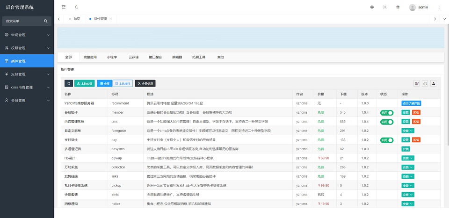Open website globe icon in header

point(372,7)
